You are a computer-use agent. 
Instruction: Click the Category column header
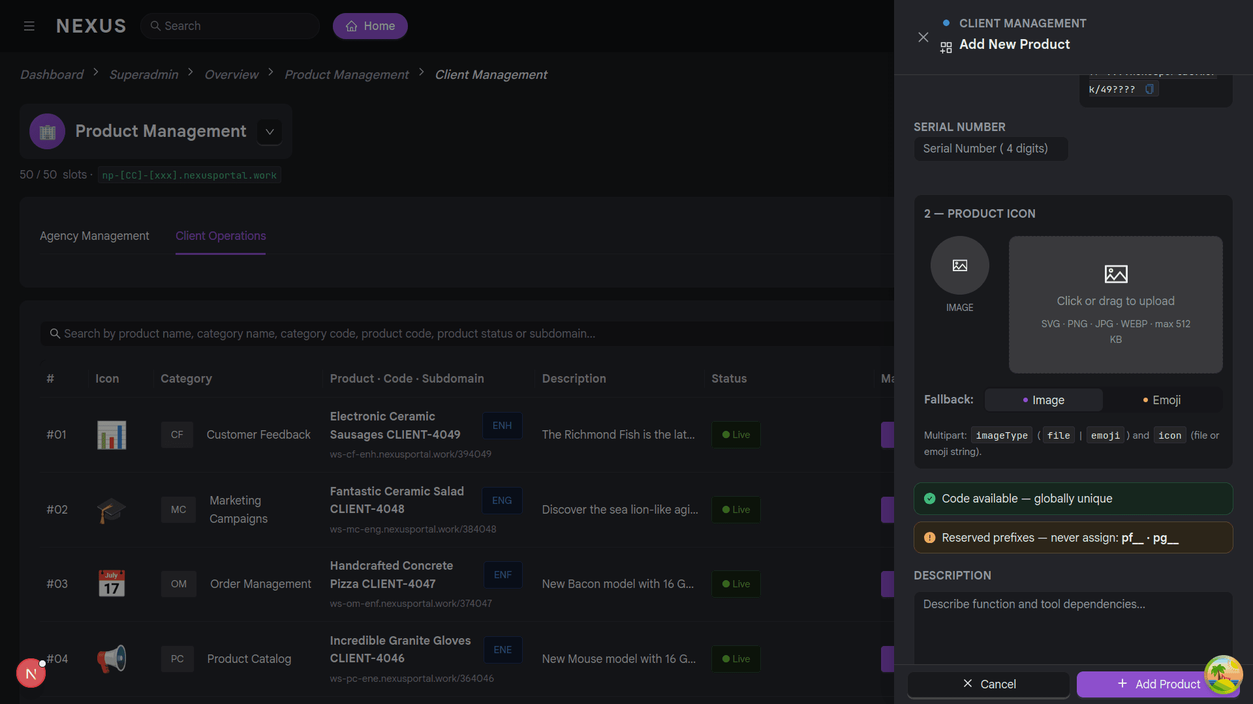[x=186, y=379]
